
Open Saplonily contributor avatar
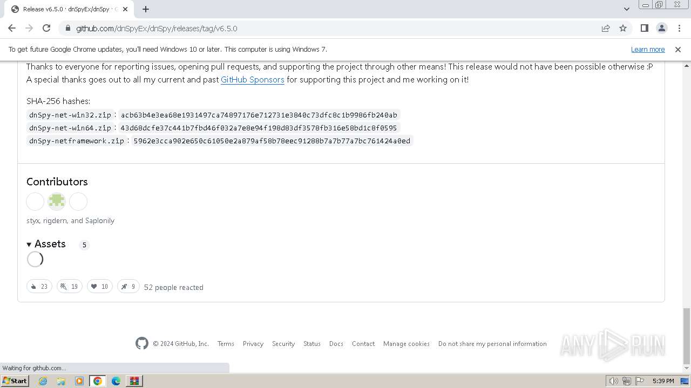click(78, 202)
